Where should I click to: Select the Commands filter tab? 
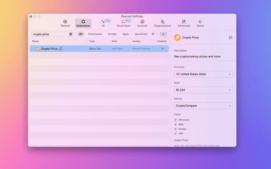(95, 34)
